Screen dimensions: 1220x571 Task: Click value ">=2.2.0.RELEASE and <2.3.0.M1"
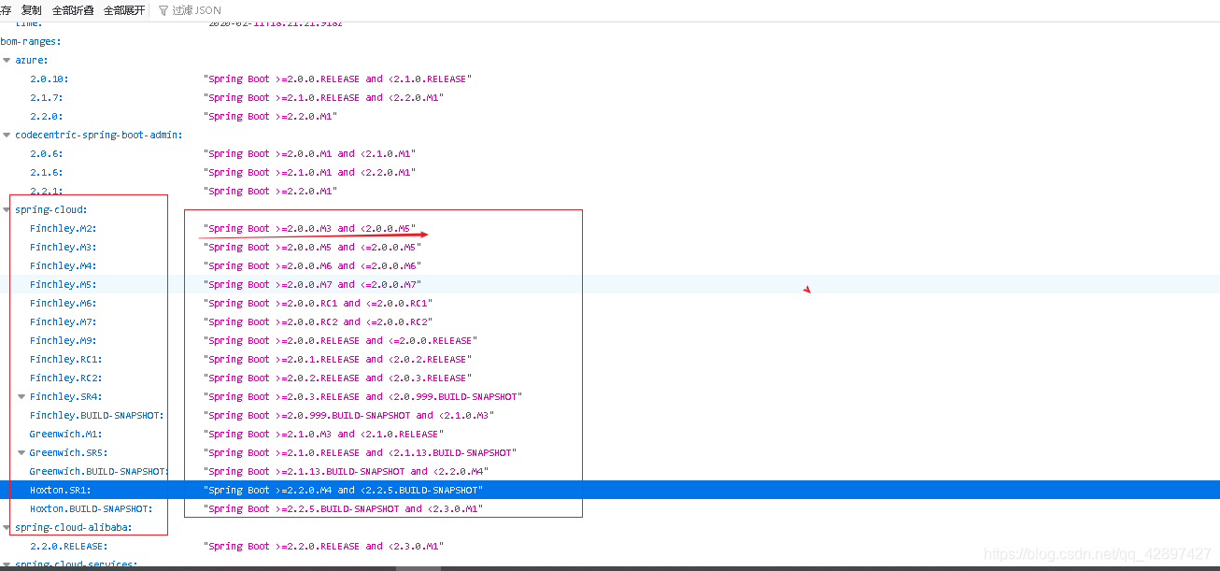(323, 546)
